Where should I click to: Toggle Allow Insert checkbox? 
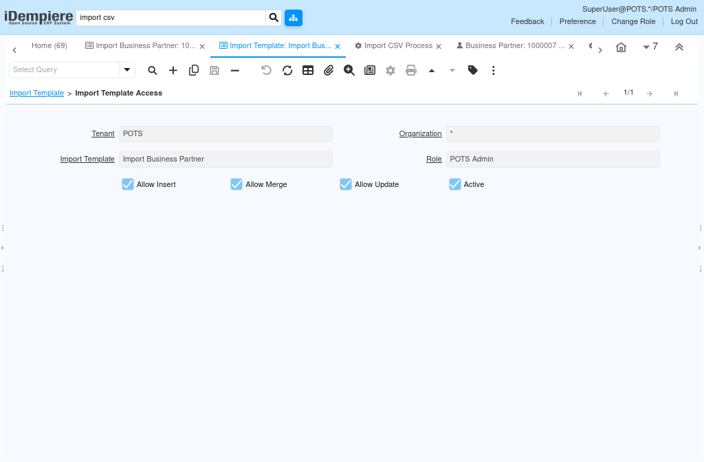pos(127,184)
